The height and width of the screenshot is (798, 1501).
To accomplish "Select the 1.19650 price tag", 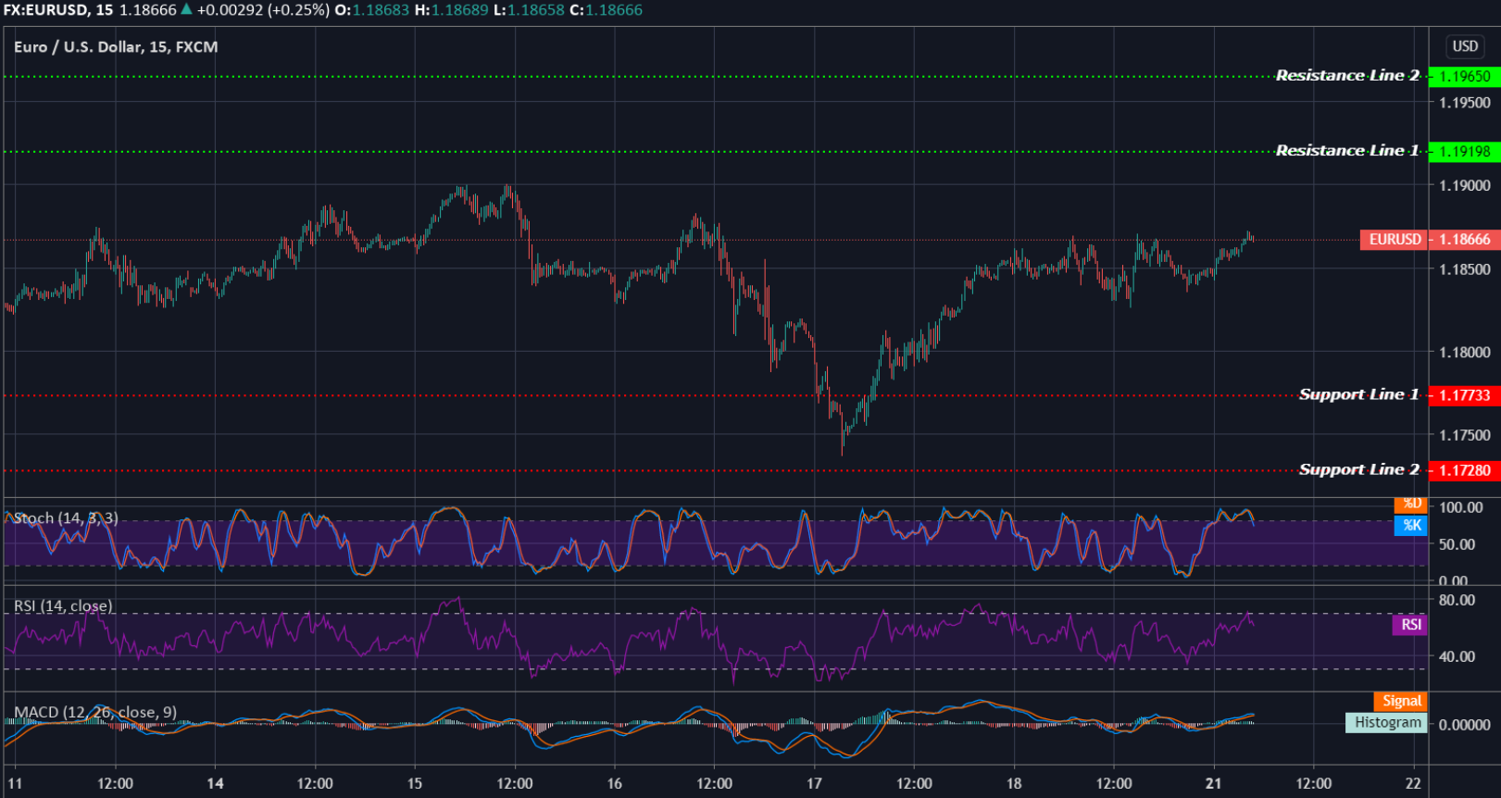I will point(1465,77).
